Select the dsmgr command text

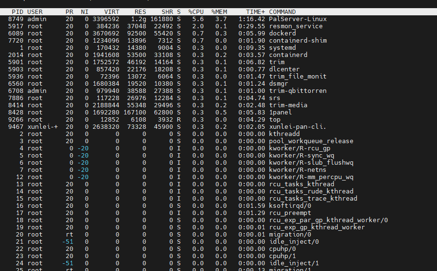[x=278, y=84]
